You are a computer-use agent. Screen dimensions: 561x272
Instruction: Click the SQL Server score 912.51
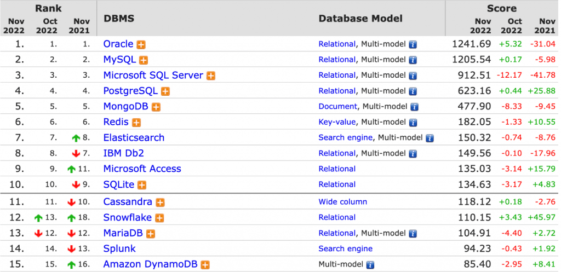tap(475, 75)
